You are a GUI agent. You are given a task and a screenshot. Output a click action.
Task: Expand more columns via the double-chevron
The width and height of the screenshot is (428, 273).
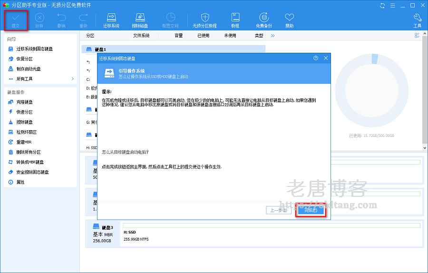pos(273,36)
